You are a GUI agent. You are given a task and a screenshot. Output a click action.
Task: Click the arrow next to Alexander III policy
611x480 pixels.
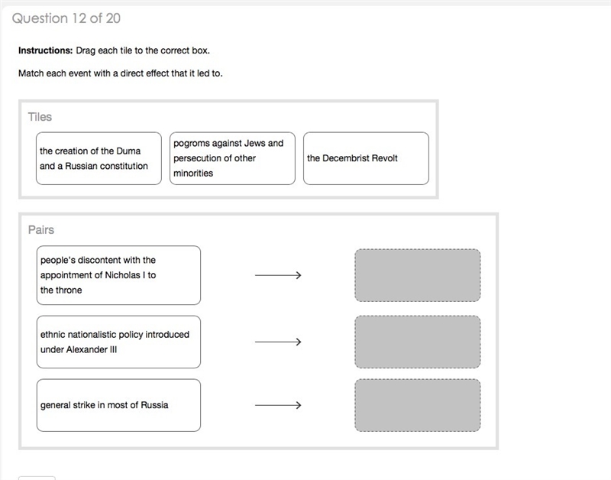(x=278, y=342)
